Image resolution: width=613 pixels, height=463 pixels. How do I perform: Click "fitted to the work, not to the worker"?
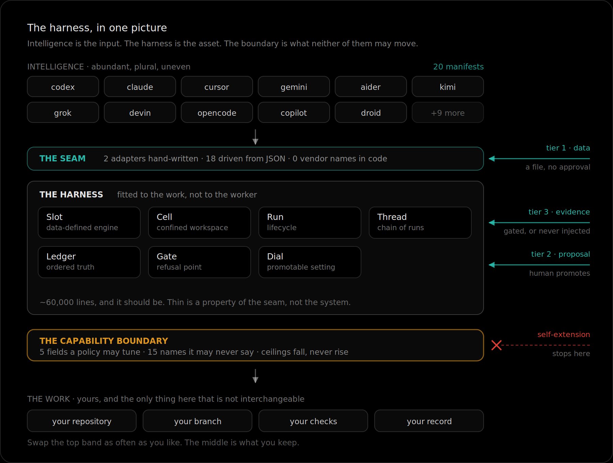187,195
